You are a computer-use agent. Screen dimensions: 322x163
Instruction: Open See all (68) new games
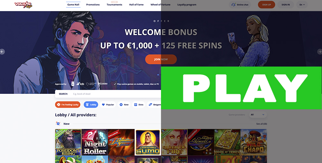click(x=261, y=124)
